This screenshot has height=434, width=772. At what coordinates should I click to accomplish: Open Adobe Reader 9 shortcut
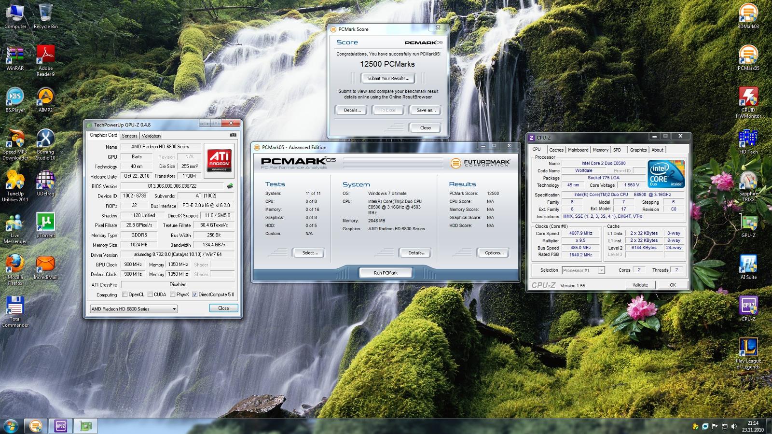(x=45, y=60)
